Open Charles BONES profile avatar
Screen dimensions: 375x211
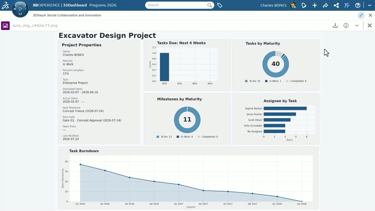(293, 5)
